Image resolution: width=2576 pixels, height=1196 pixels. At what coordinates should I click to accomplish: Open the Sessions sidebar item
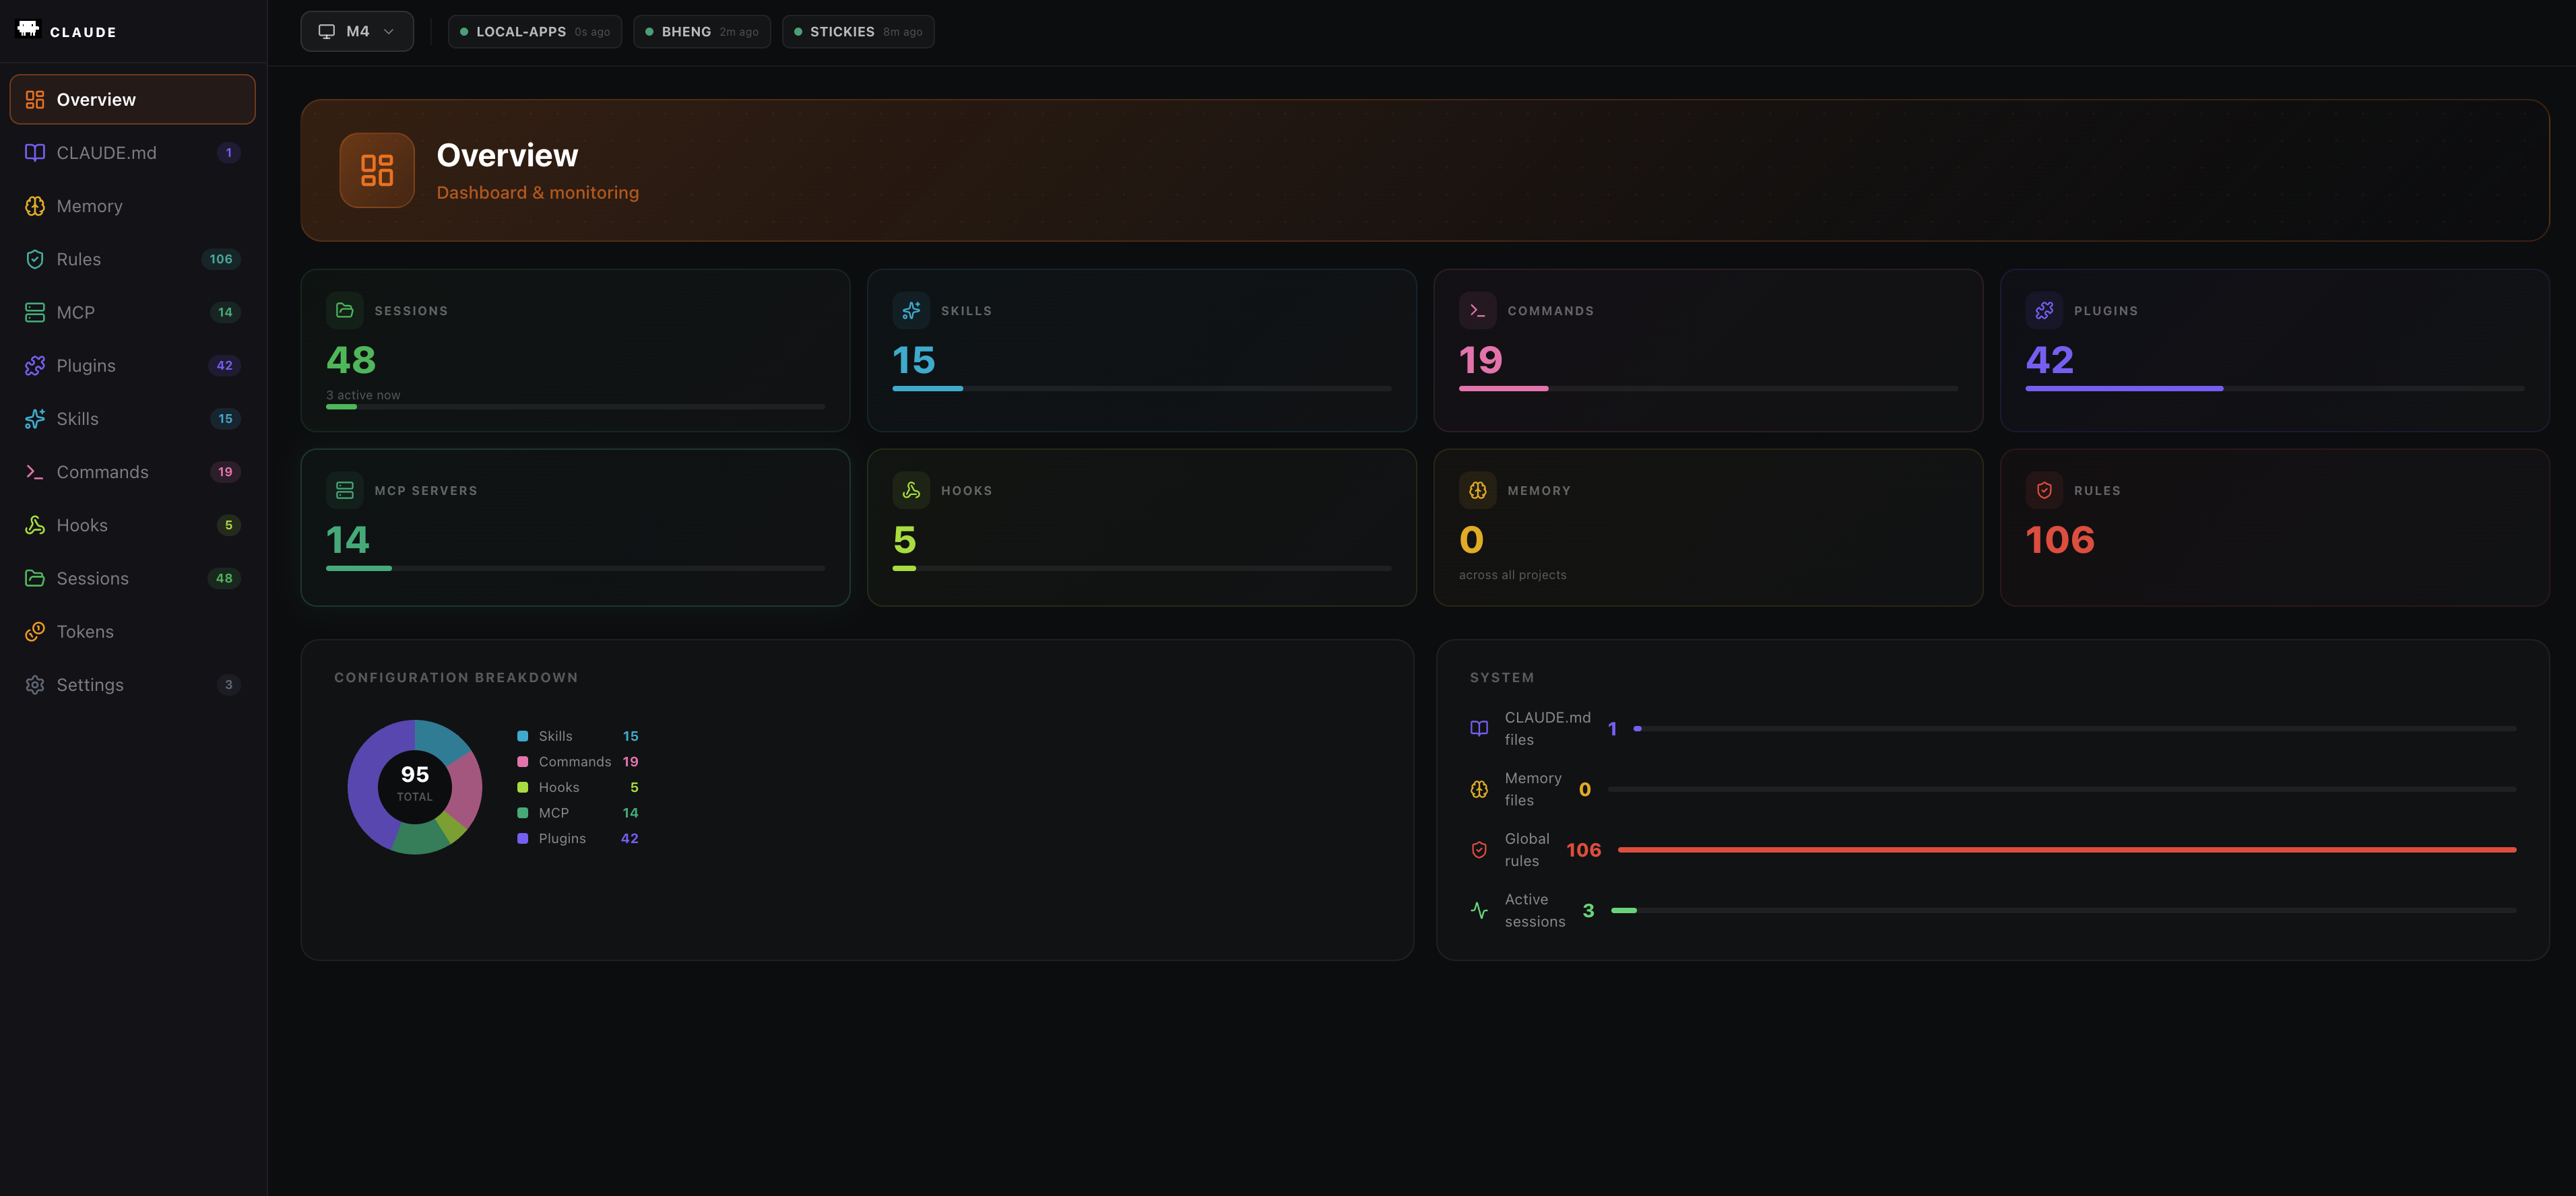92,579
